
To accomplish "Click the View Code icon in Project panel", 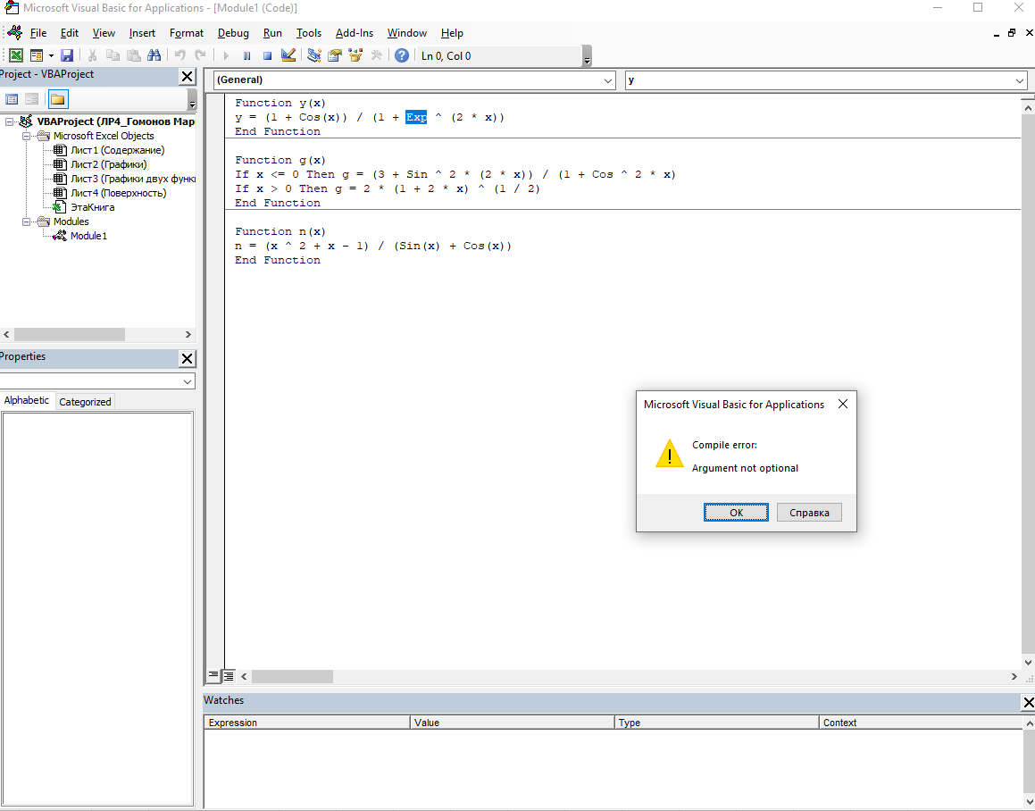I will [12, 99].
